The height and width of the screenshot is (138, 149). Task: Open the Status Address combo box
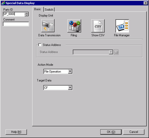(93, 52)
